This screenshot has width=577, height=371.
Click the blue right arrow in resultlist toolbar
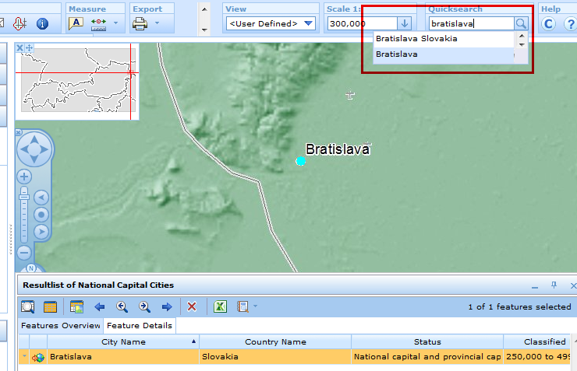166,306
